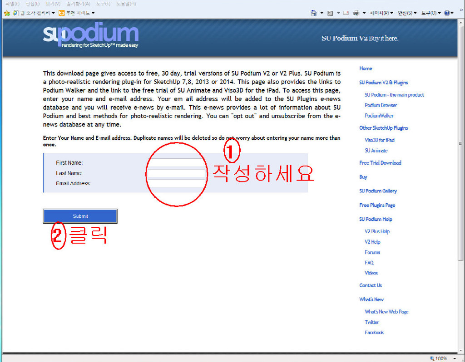Open the Twitter link
Viewport: 465px width, 362px height.
pos(372,322)
